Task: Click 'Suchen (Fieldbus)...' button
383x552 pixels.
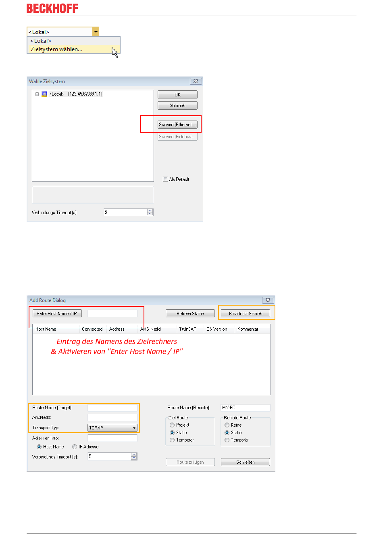Action: (x=177, y=137)
